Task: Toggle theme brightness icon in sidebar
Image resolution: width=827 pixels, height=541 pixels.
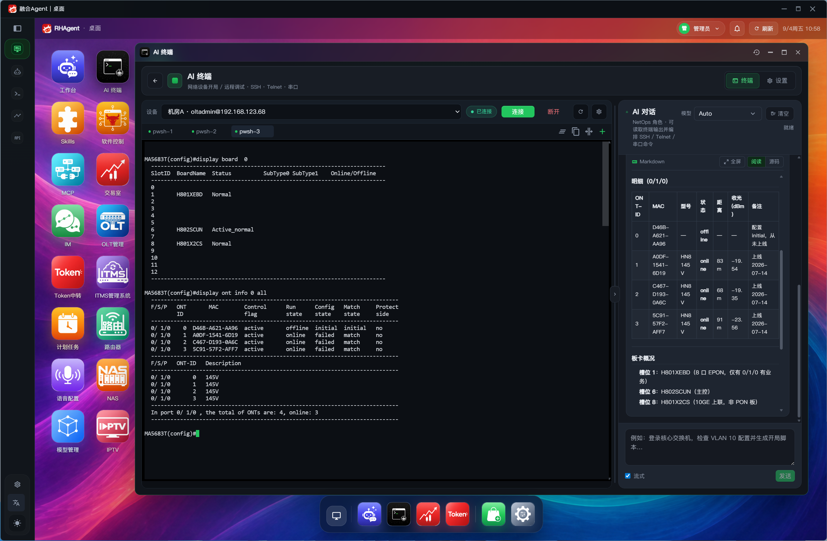Action: click(x=17, y=523)
